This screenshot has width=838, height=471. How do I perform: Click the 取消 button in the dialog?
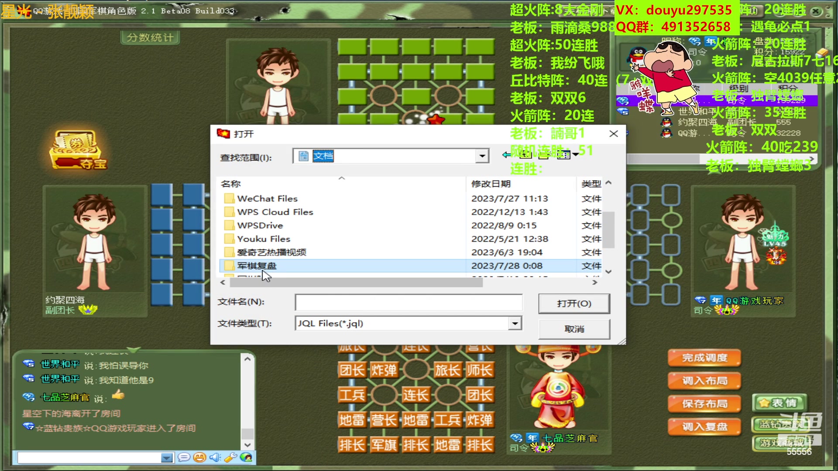point(574,329)
